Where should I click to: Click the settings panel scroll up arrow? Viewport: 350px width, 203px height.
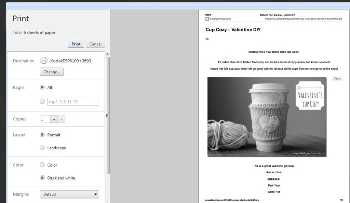pos(107,54)
